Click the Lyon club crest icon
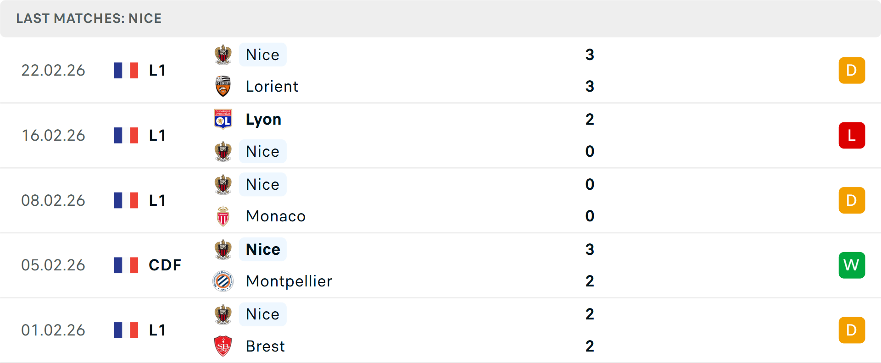Viewport: 881px width, 363px height. tap(223, 119)
